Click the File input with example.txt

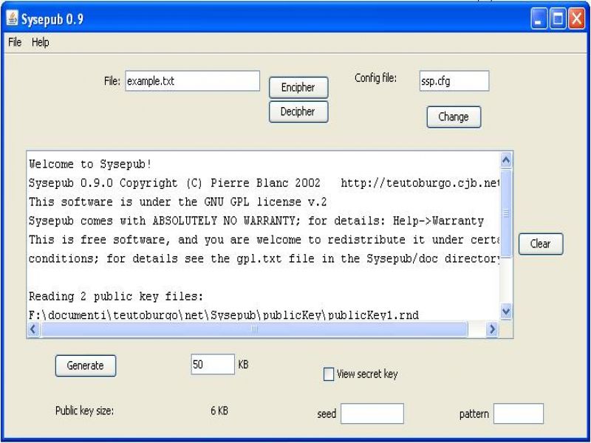click(193, 81)
